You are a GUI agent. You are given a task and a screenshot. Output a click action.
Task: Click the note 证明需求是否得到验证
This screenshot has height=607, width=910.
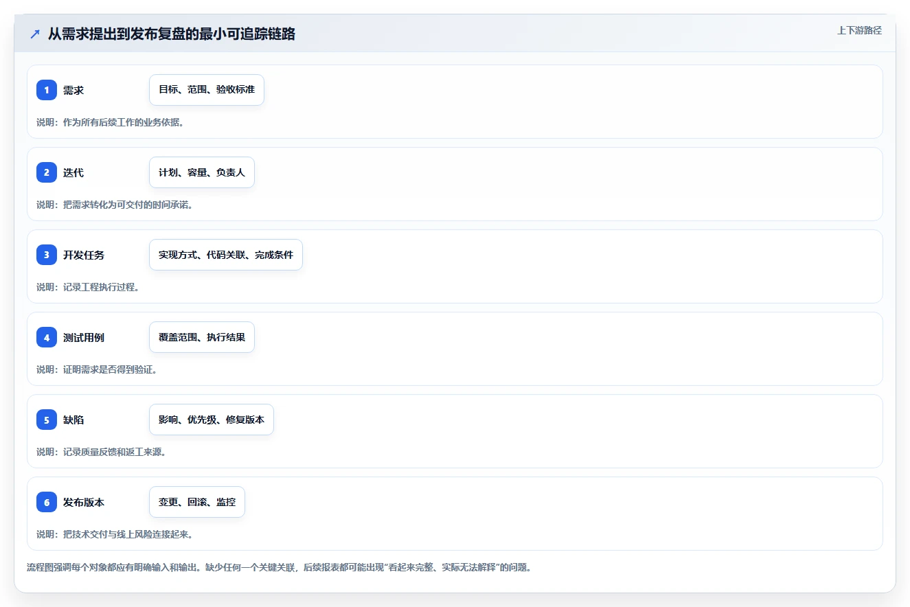[x=97, y=369]
